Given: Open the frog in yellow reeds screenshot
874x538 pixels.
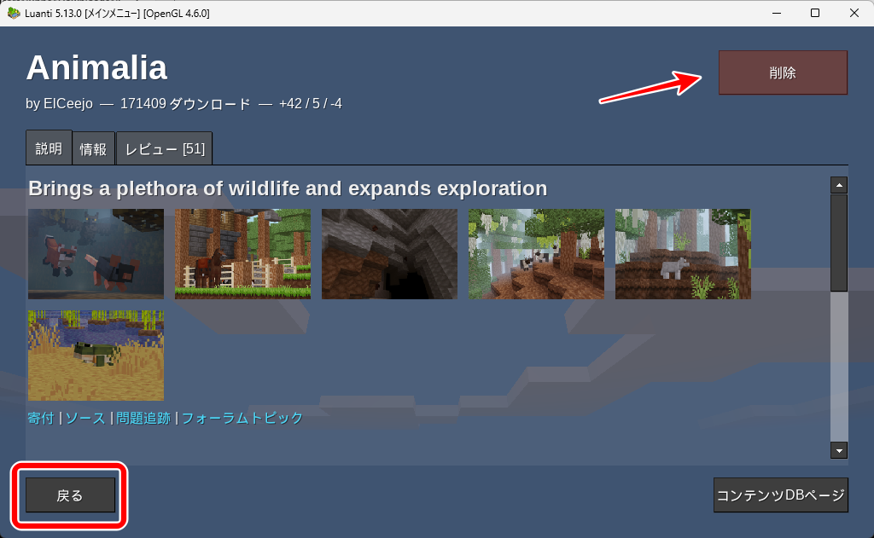Looking at the screenshot, I should tap(96, 355).
